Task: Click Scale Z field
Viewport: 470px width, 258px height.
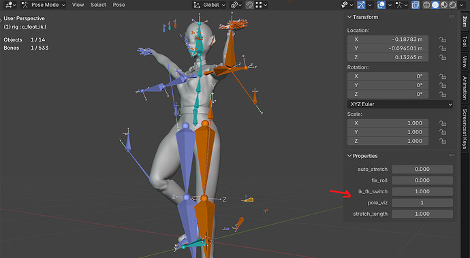Action: (x=388, y=141)
